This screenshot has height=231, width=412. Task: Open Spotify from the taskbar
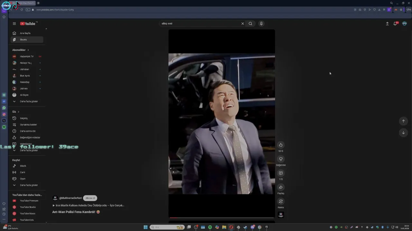[x=210, y=227]
